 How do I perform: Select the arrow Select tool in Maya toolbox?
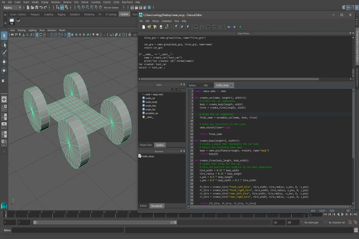click(4, 36)
